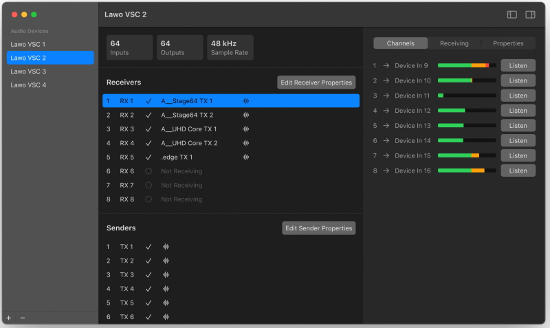Open the Properties tab
Screen dimensions: 550x328
508,43
